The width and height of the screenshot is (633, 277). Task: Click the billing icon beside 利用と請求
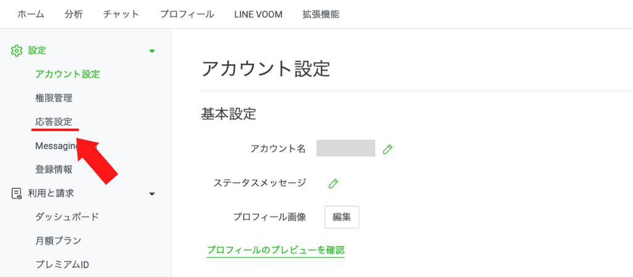tap(17, 194)
